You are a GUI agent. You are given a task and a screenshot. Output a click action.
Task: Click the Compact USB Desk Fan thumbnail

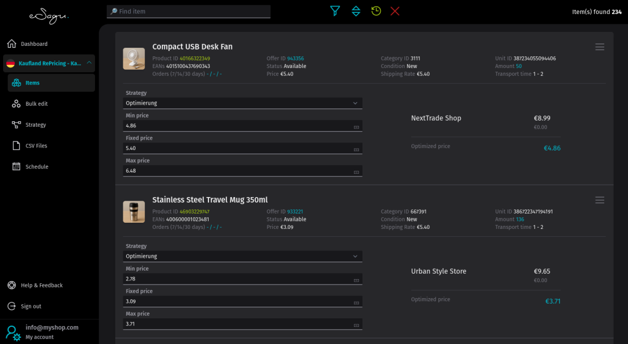click(134, 59)
